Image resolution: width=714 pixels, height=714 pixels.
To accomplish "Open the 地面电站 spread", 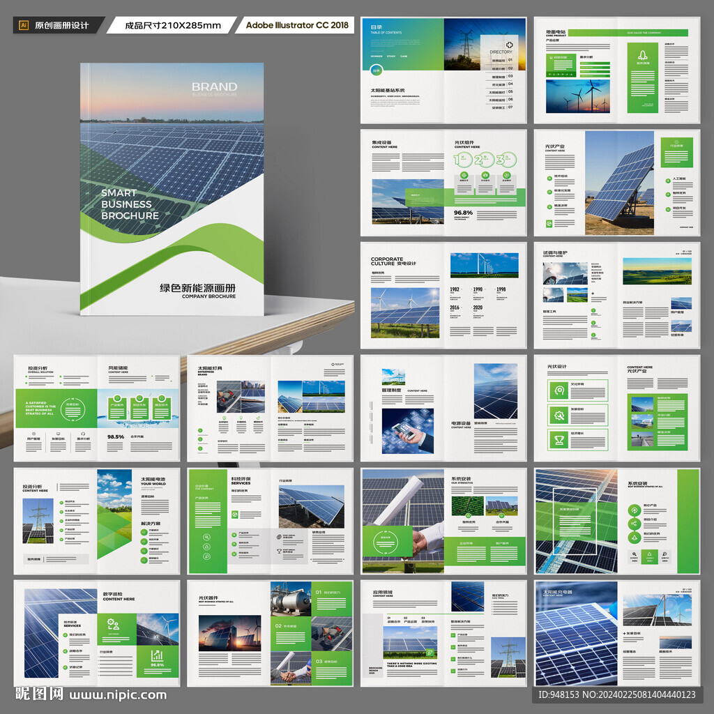I will tap(617, 70).
